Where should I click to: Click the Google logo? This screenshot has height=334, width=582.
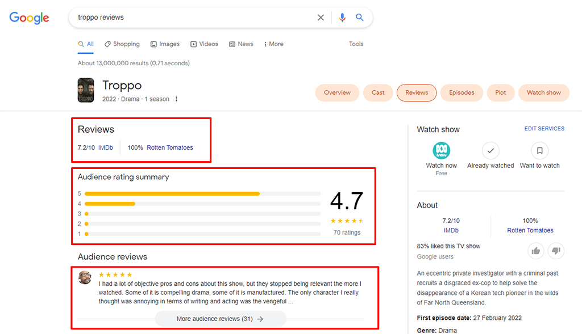tap(29, 18)
